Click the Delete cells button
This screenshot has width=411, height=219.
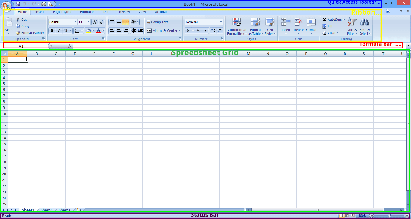point(298,26)
